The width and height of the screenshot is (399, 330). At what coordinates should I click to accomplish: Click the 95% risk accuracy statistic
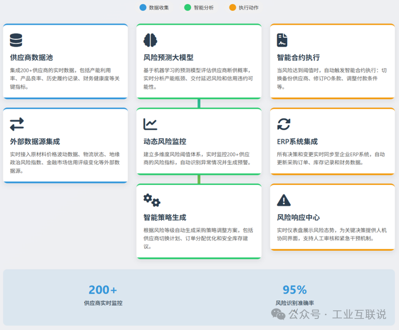[295, 290]
